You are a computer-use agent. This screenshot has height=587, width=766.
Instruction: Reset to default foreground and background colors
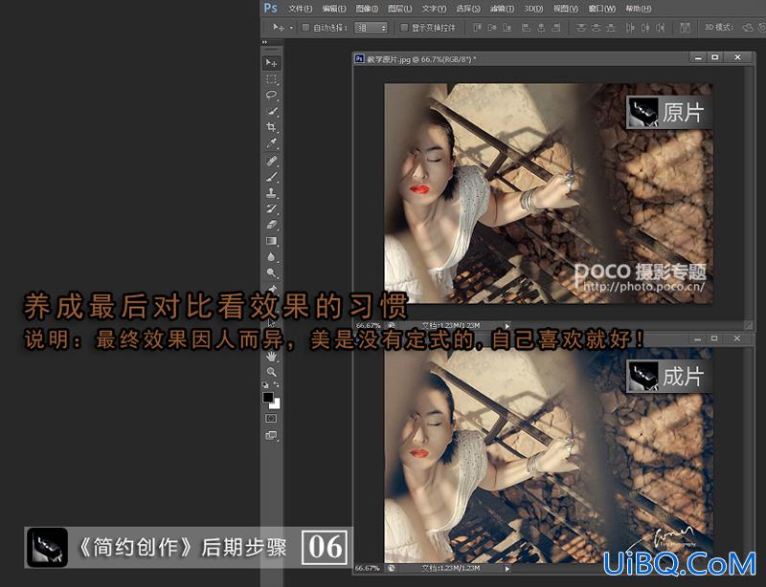point(265,385)
